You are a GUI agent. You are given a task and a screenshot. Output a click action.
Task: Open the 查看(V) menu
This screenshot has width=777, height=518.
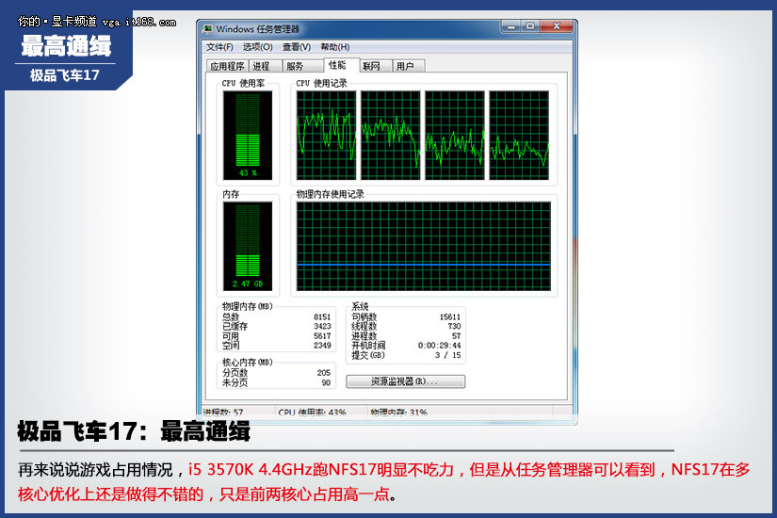point(297,47)
